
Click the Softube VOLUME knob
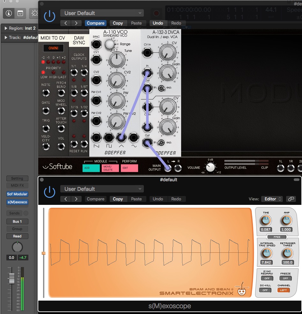pyautogui.click(x=210, y=167)
